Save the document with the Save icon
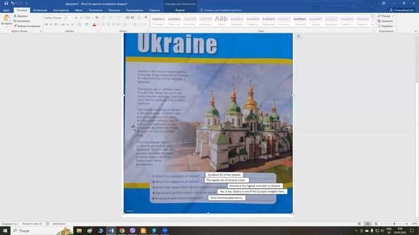The height and width of the screenshot is (235, 419). coord(6,3)
